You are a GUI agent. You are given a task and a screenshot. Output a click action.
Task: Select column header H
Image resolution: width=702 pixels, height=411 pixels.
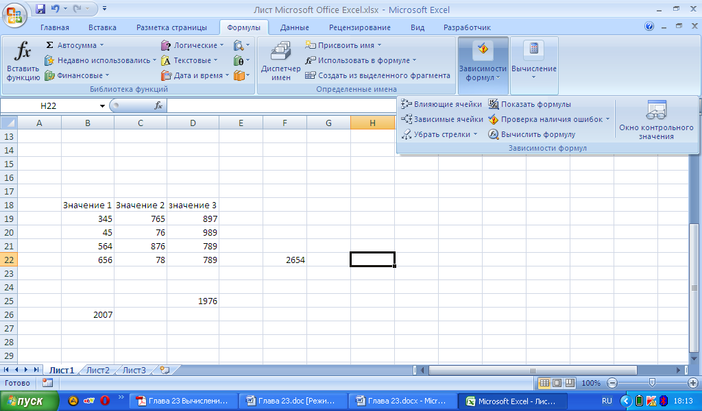coord(372,123)
